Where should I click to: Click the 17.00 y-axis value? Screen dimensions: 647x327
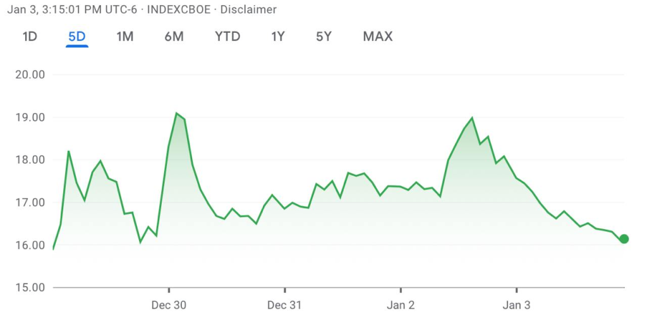[29, 203]
